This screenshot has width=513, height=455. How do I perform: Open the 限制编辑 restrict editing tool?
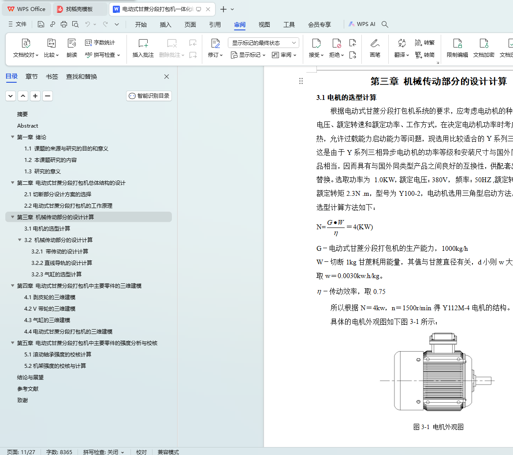[457, 44]
